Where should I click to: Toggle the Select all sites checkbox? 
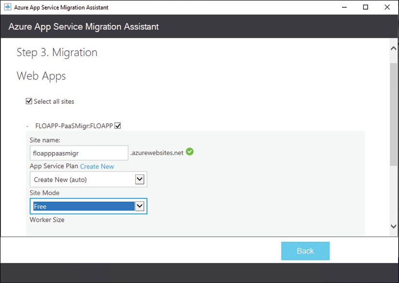(29, 101)
